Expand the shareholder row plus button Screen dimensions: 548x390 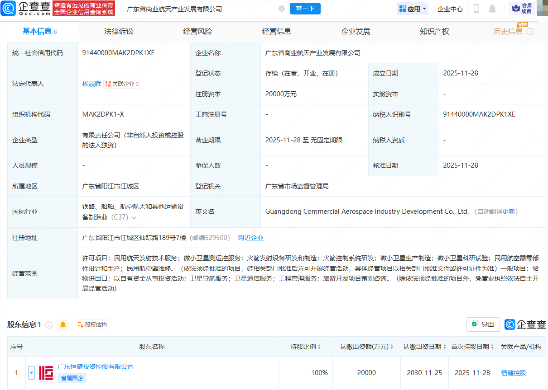(x=31, y=373)
